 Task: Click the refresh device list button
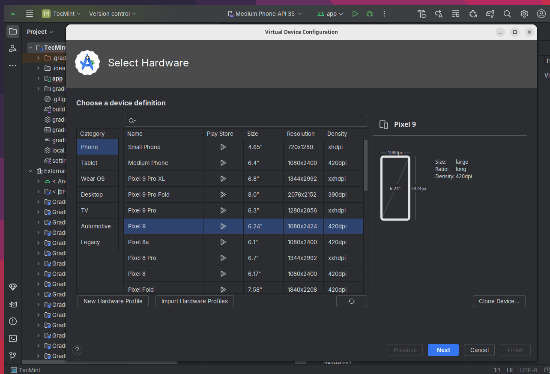[351, 301]
